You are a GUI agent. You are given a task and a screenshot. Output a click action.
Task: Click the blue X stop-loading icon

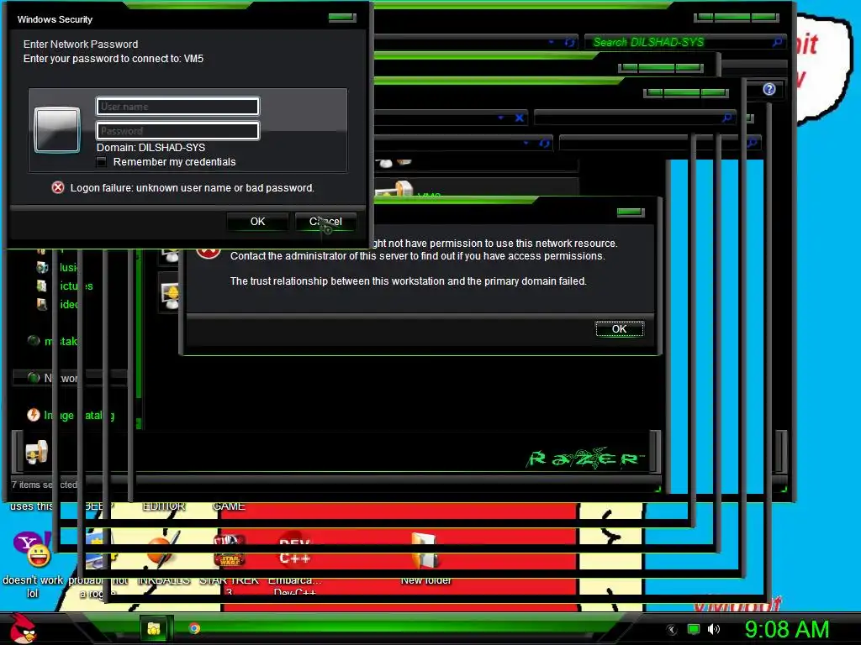coord(520,118)
